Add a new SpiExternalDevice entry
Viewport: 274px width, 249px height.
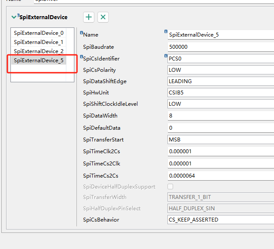point(89,17)
